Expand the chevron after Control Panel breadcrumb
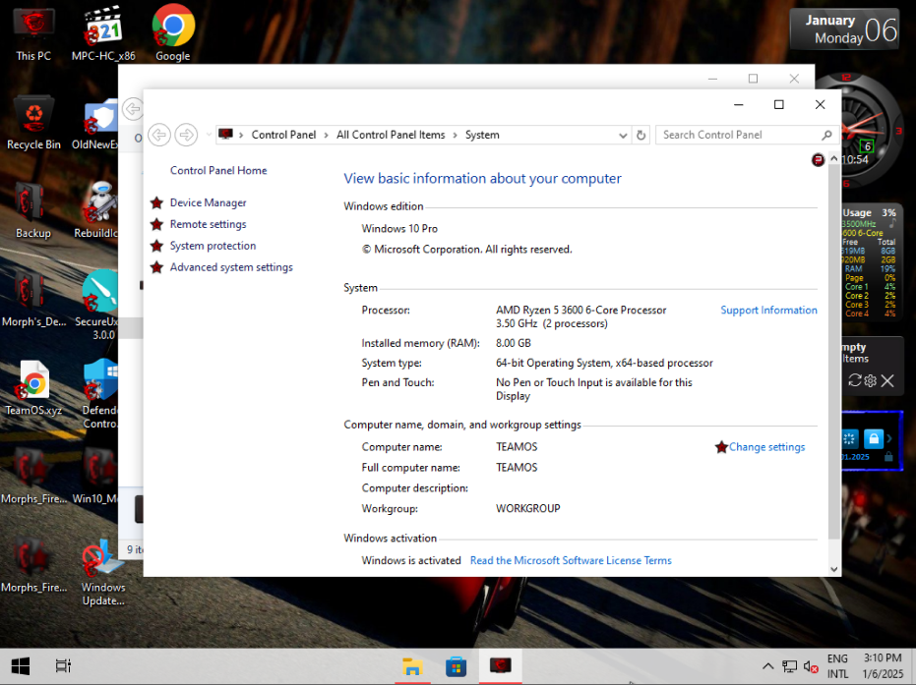The width and height of the screenshot is (916, 685). pos(326,136)
